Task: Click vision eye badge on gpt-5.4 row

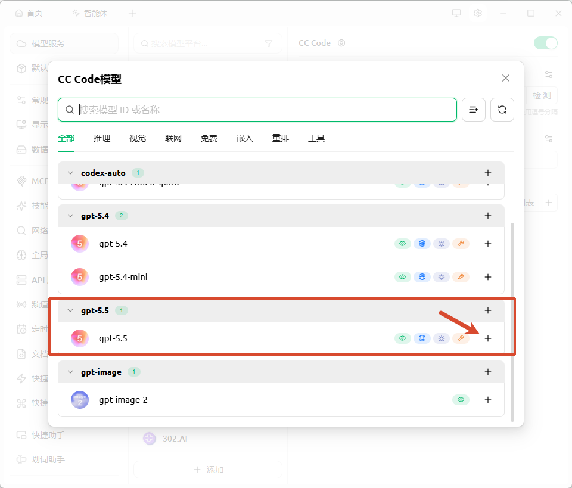Action: click(x=402, y=244)
